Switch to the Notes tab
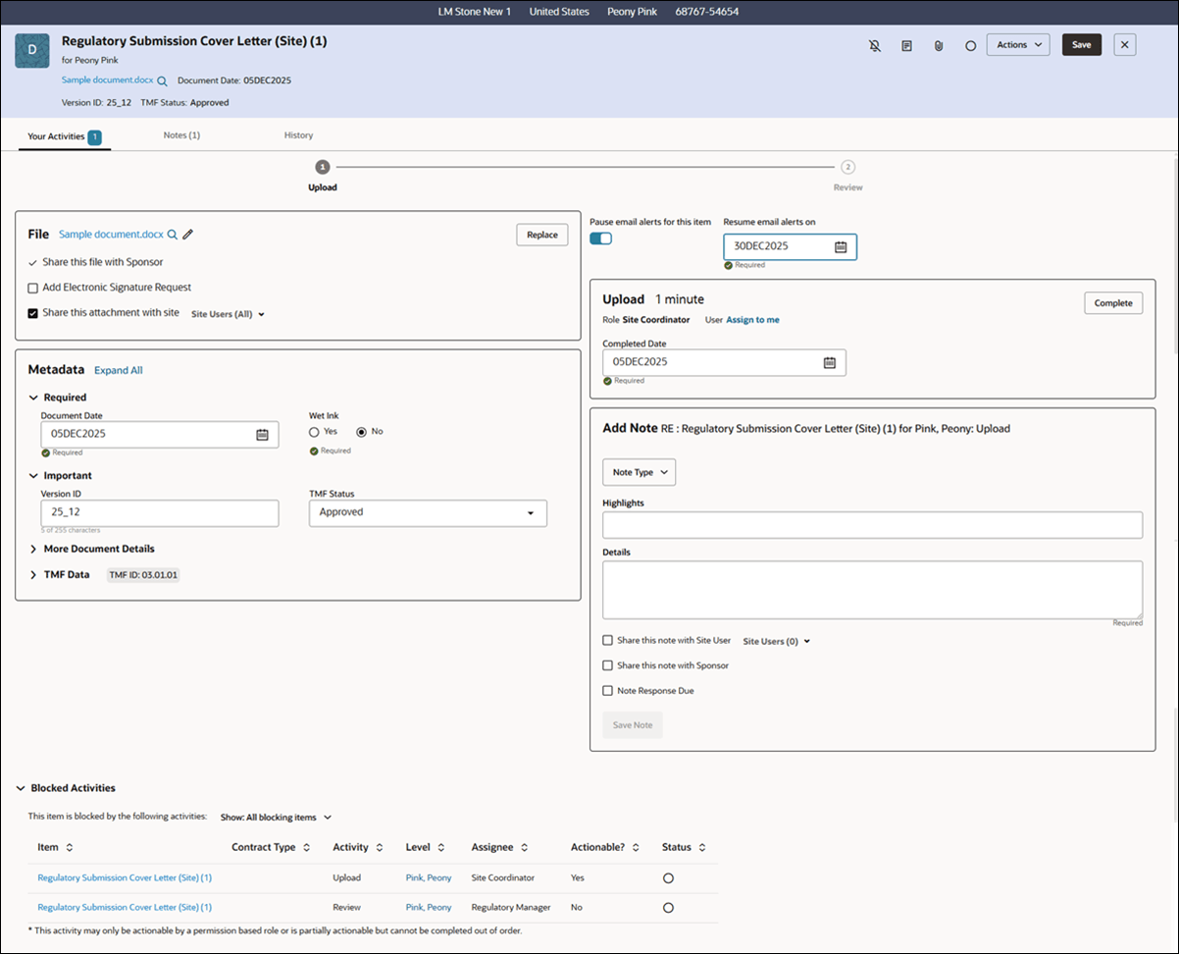1179x954 pixels. click(x=180, y=134)
